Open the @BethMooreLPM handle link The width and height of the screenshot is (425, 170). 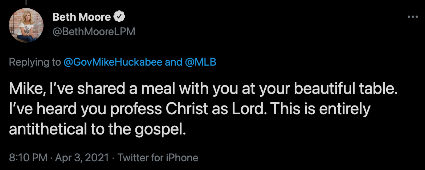click(94, 32)
